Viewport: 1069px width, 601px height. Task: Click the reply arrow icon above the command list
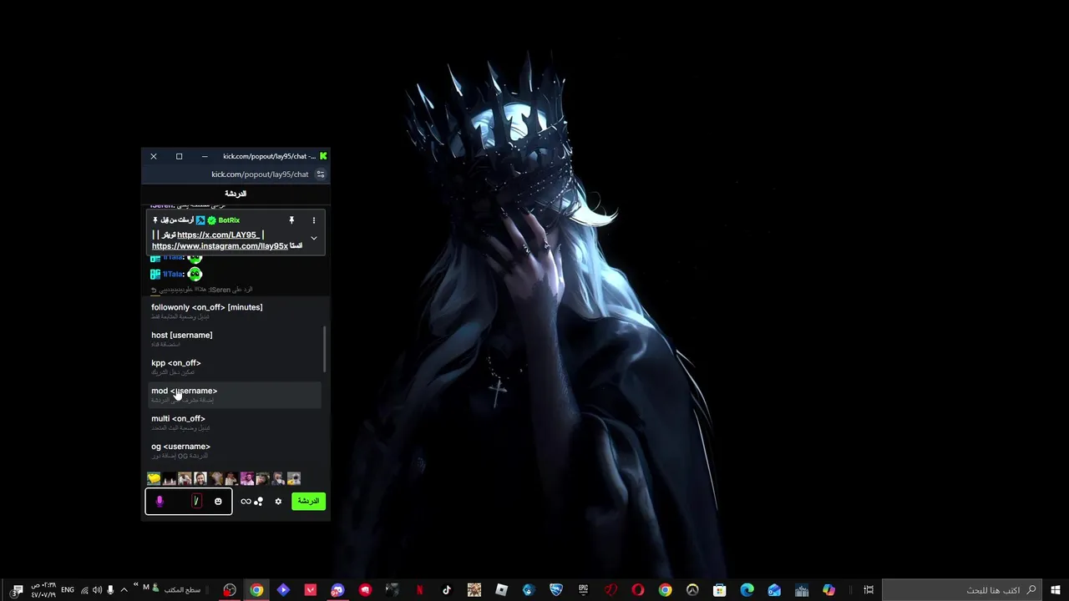(x=154, y=290)
